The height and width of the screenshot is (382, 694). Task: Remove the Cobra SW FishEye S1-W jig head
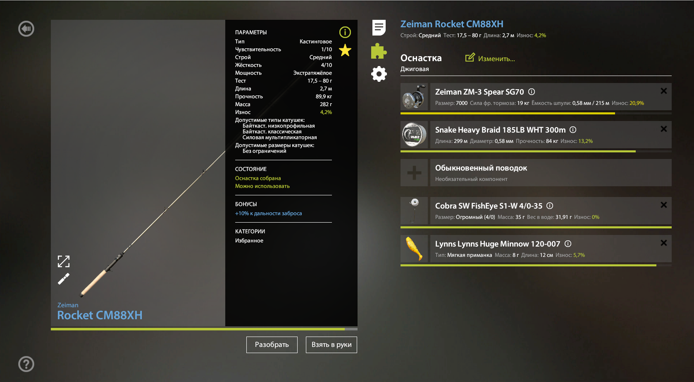pyautogui.click(x=663, y=205)
